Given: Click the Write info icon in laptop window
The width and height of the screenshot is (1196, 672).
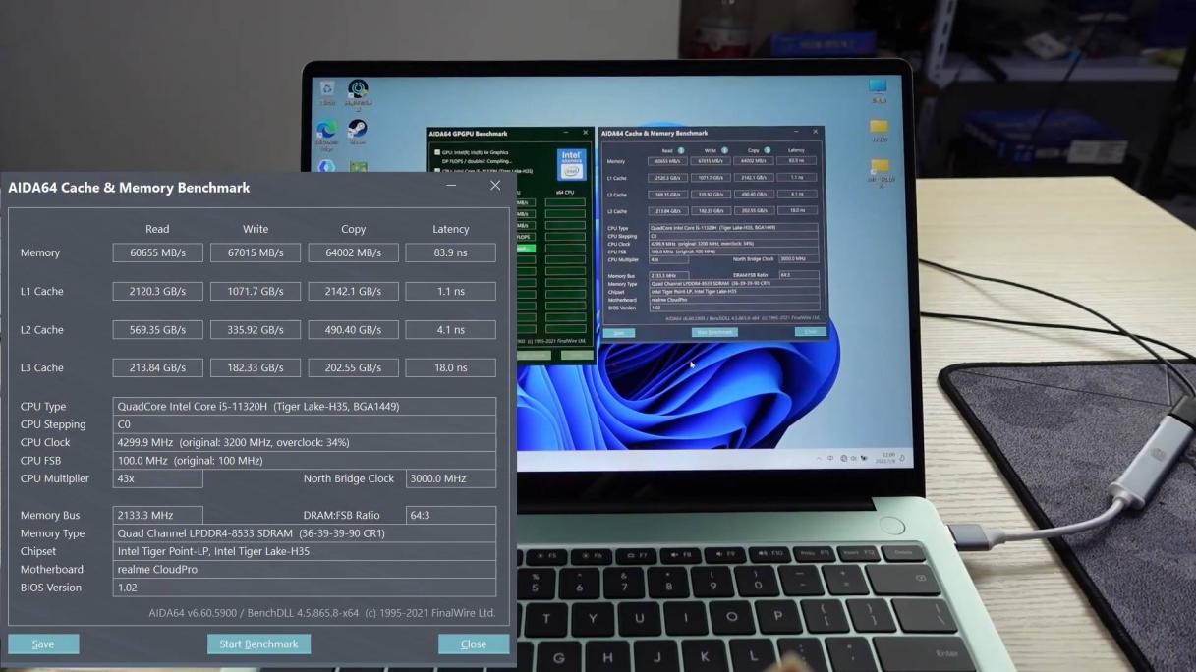Looking at the screenshot, I should click(725, 150).
